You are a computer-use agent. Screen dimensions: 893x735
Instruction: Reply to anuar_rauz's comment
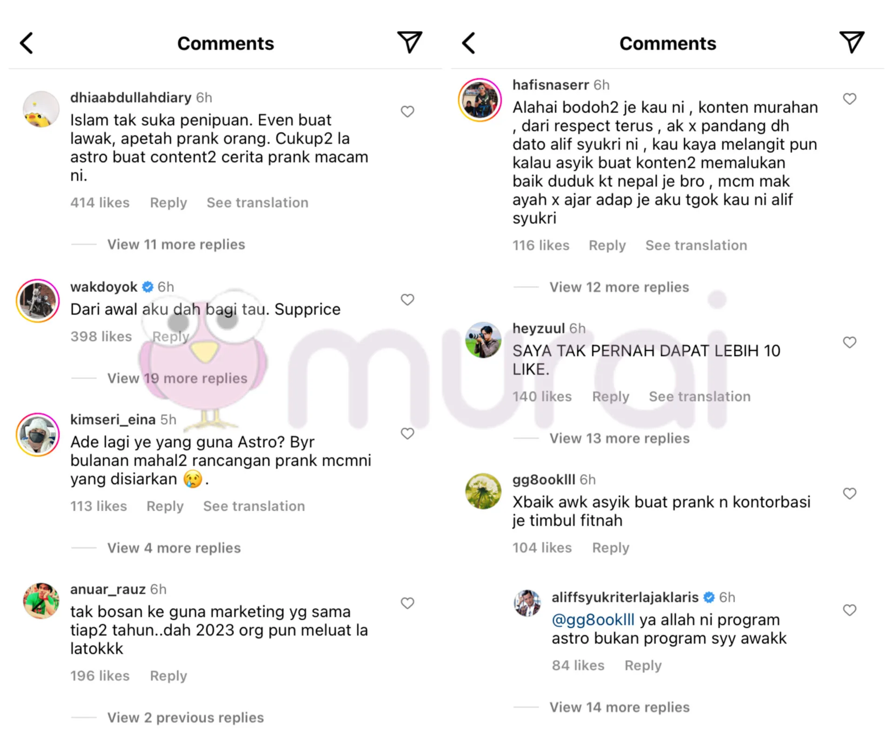168,676
